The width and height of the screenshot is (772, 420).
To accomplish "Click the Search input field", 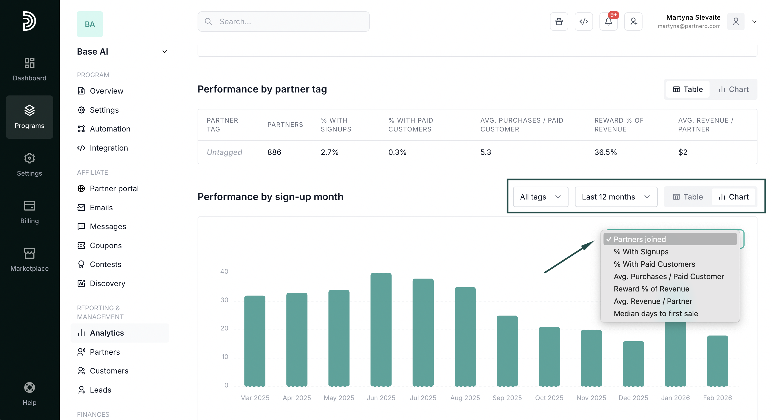I will (x=283, y=22).
